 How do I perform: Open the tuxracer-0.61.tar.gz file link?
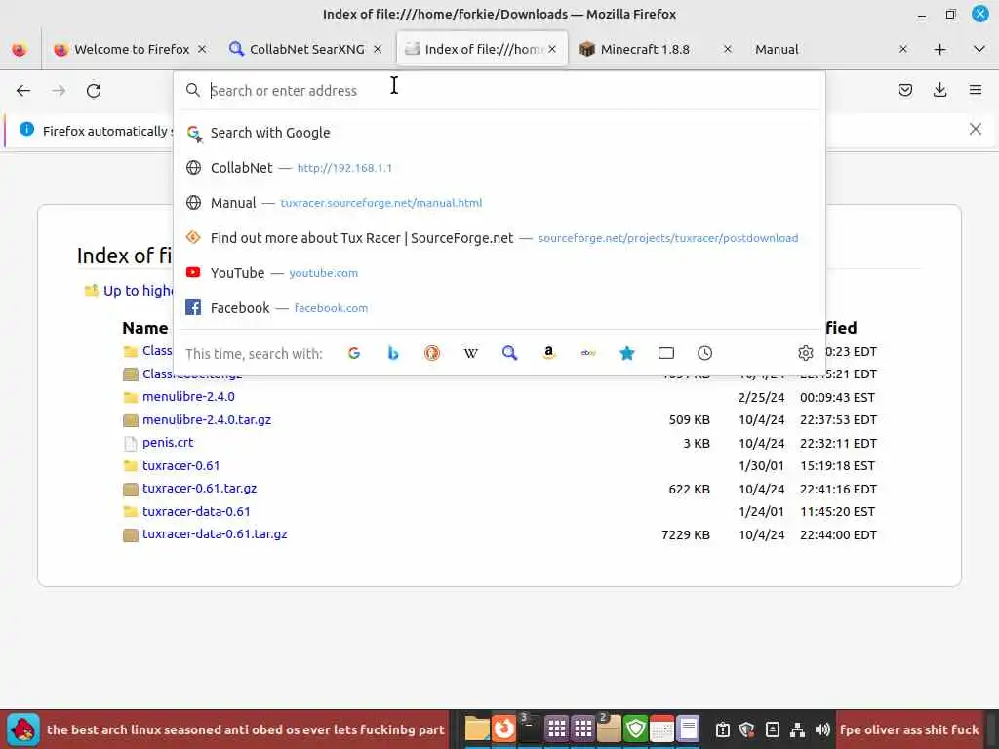click(x=199, y=488)
